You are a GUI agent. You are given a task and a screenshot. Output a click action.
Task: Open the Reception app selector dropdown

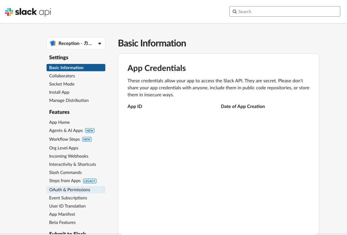pos(76,43)
